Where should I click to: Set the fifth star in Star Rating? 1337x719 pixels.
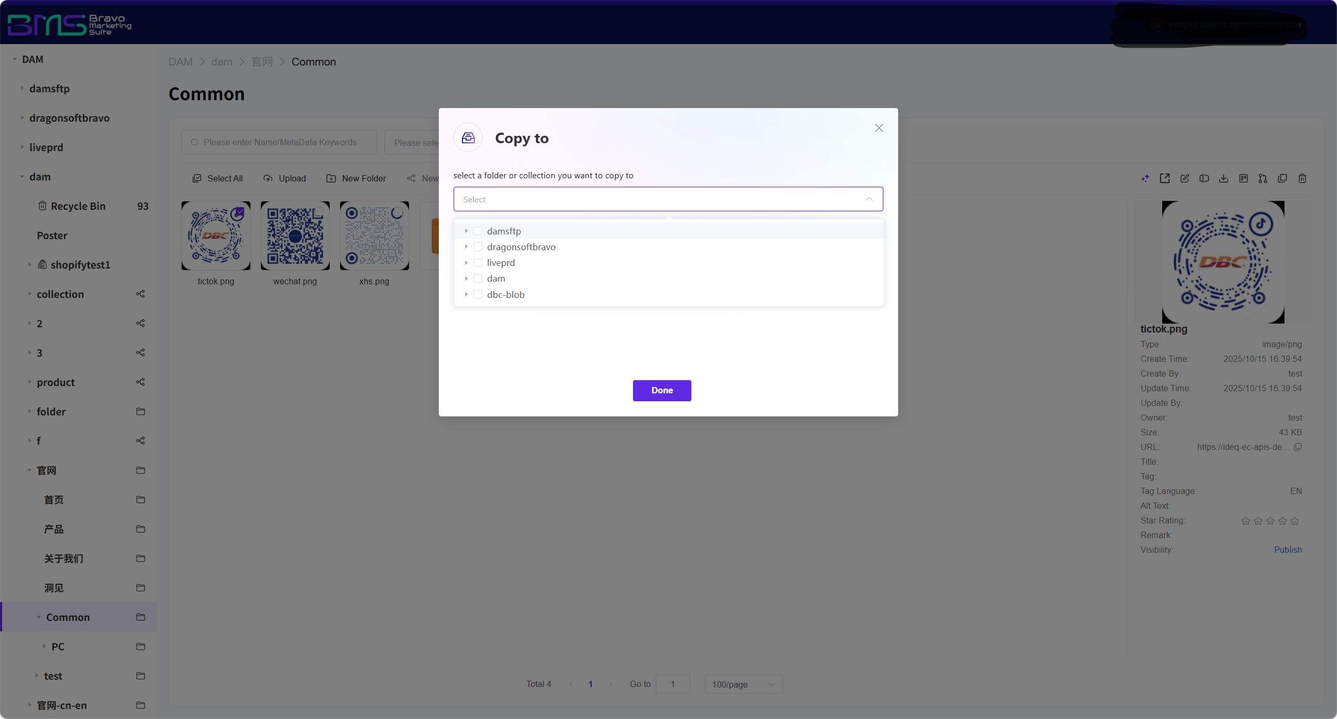point(1294,521)
